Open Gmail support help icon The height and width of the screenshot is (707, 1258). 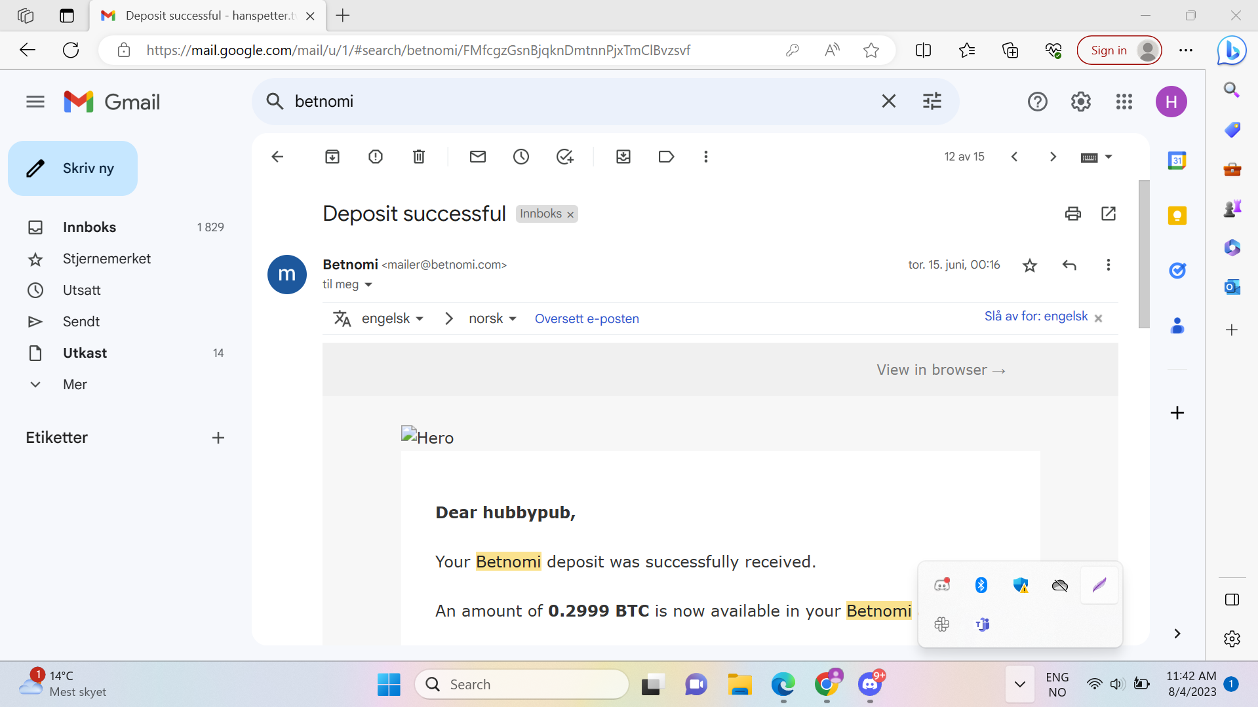(1038, 102)
